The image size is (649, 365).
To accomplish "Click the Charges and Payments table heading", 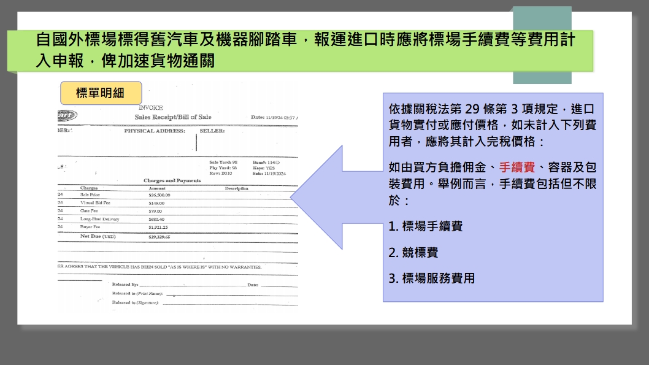I will coord(172,181).
